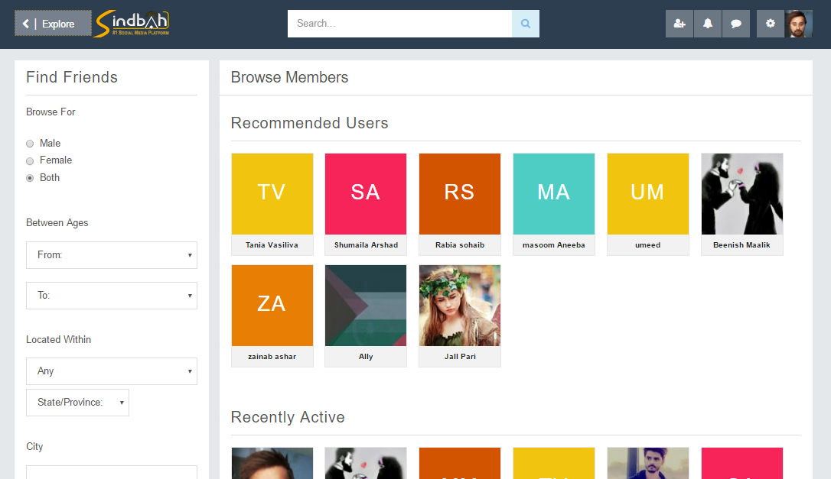Select the Both radio button
Image resolution: width=831 pixels, height=479 pixels.
[x=30, y=178]
